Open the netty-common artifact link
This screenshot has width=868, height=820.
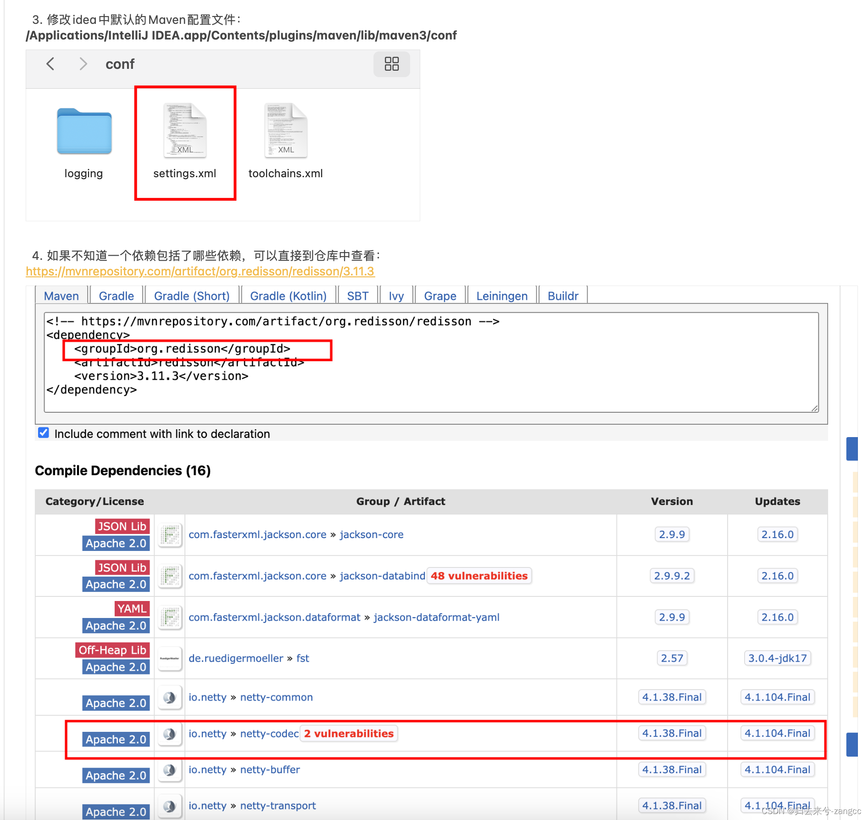pyautogui.click(x=277, y=697)
